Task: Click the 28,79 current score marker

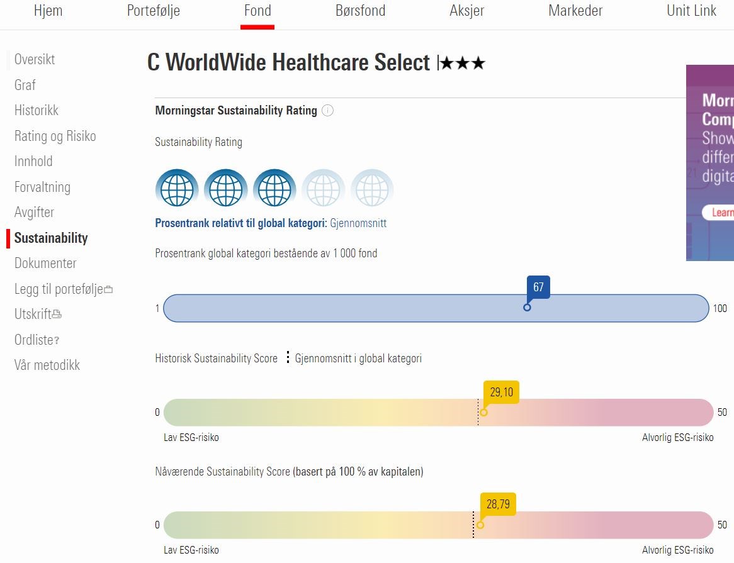Action: pyautogui.click(x=497, y=504)
